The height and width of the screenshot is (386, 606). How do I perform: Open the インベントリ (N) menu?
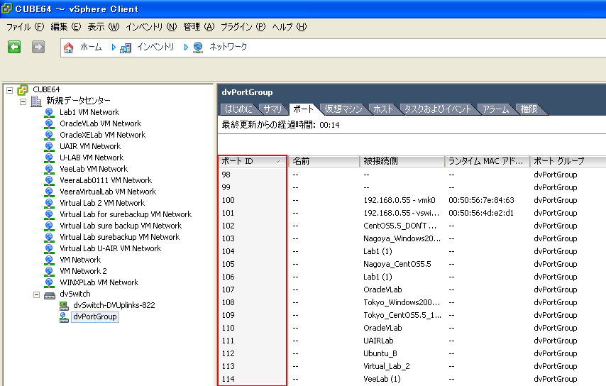[151, 27]
